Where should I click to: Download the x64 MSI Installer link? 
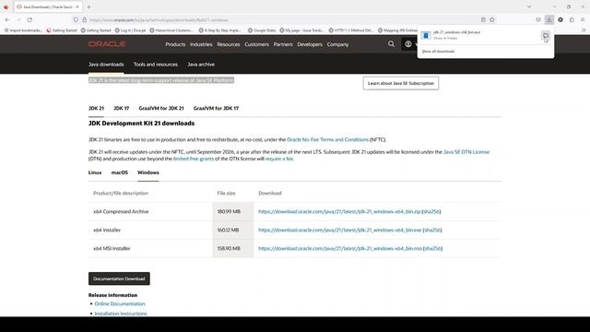point(340,248)
